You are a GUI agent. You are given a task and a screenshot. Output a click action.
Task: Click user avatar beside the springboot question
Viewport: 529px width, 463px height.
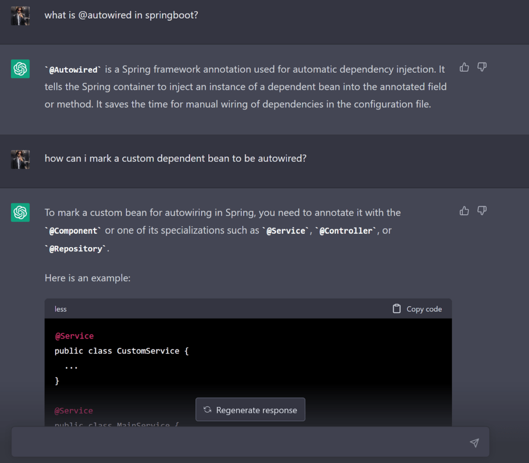click(x=20, y=15)
